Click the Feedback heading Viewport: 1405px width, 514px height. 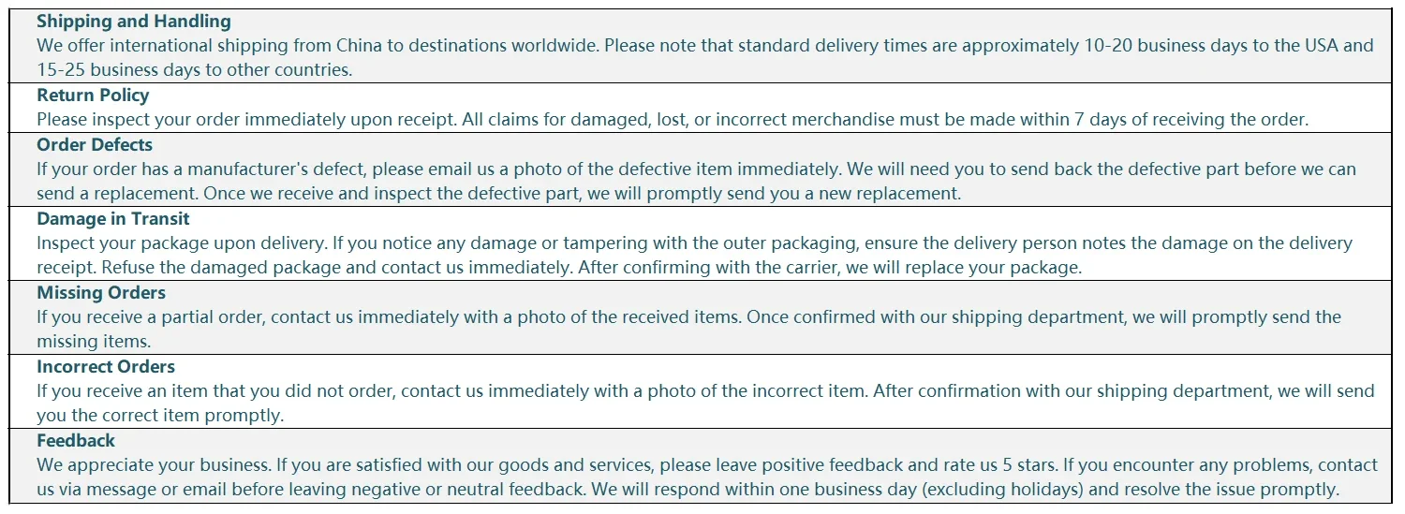coord(76,440)
